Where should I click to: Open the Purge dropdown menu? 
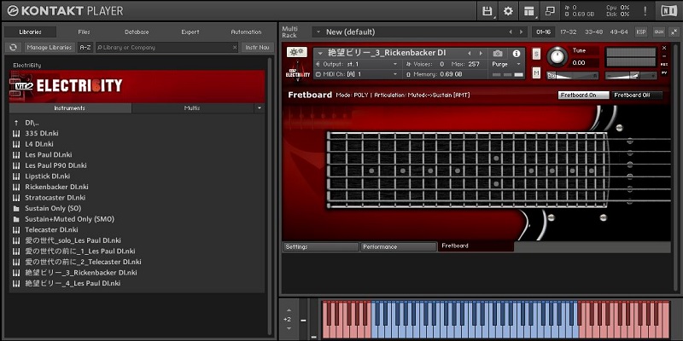coord(505,64)
